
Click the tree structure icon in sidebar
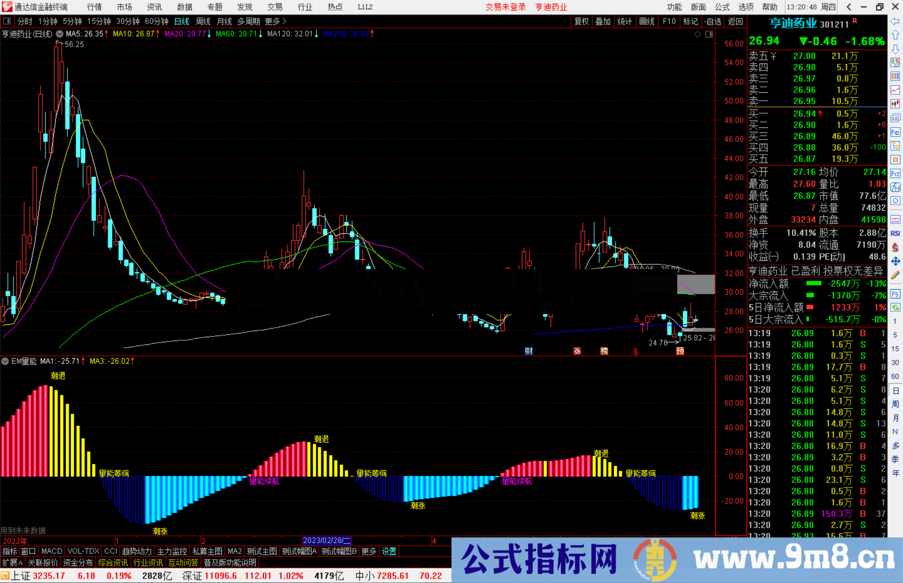[x=895, y=146]
